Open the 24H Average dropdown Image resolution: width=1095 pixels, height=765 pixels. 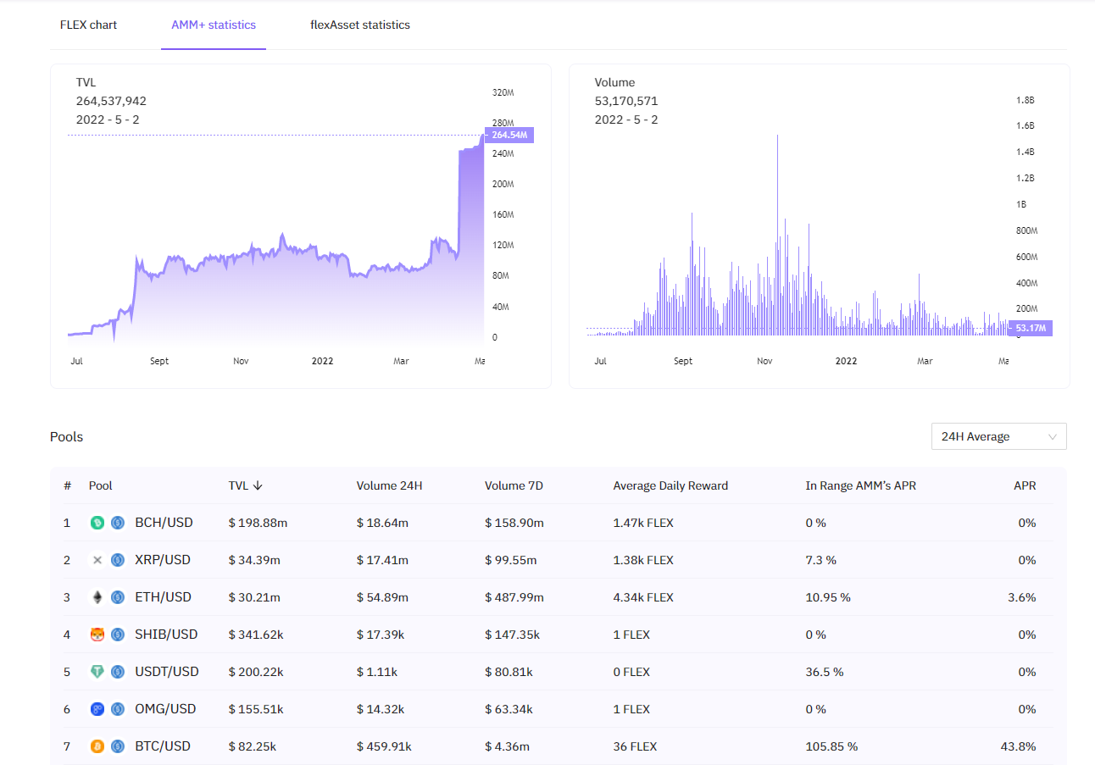tap(998, 436)
